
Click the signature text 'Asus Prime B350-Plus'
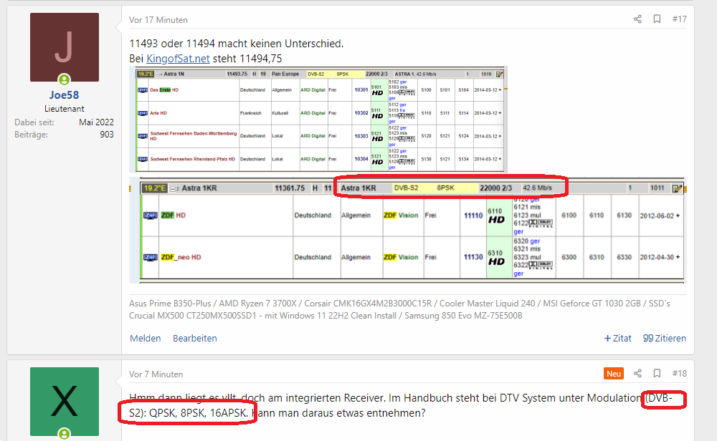(170, 304)
